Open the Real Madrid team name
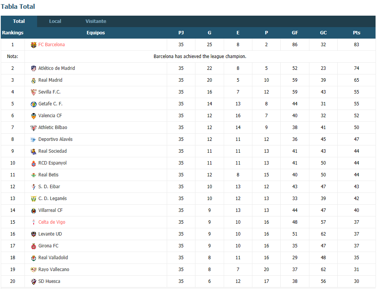 [50, 80]
